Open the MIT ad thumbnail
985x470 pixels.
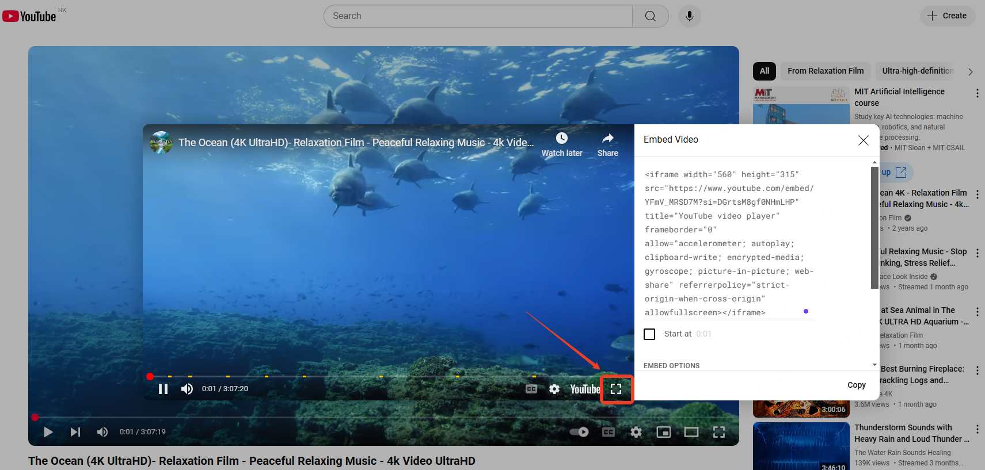click(x=801, y=105)
